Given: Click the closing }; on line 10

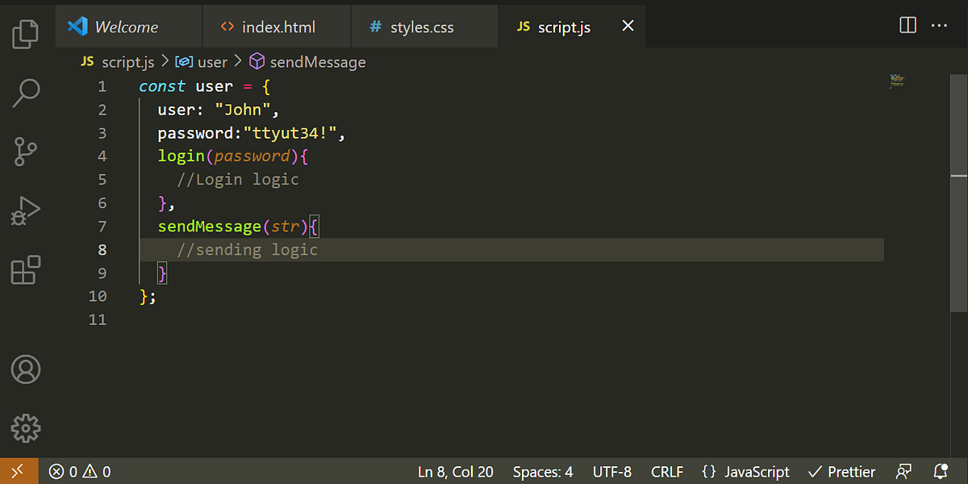Looking at the screenshot, I should [148, 296].
